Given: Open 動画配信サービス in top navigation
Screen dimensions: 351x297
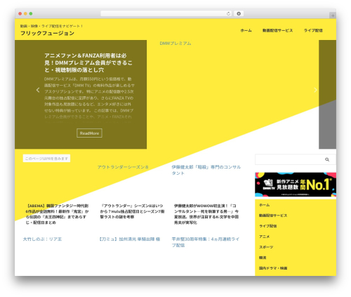Looking at the screenshot, I should (277, 30).
